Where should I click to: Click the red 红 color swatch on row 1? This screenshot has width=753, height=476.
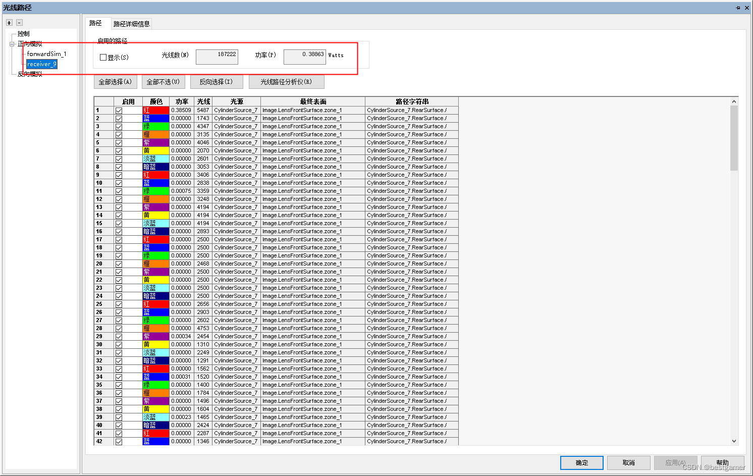click(x=155, y=110)
